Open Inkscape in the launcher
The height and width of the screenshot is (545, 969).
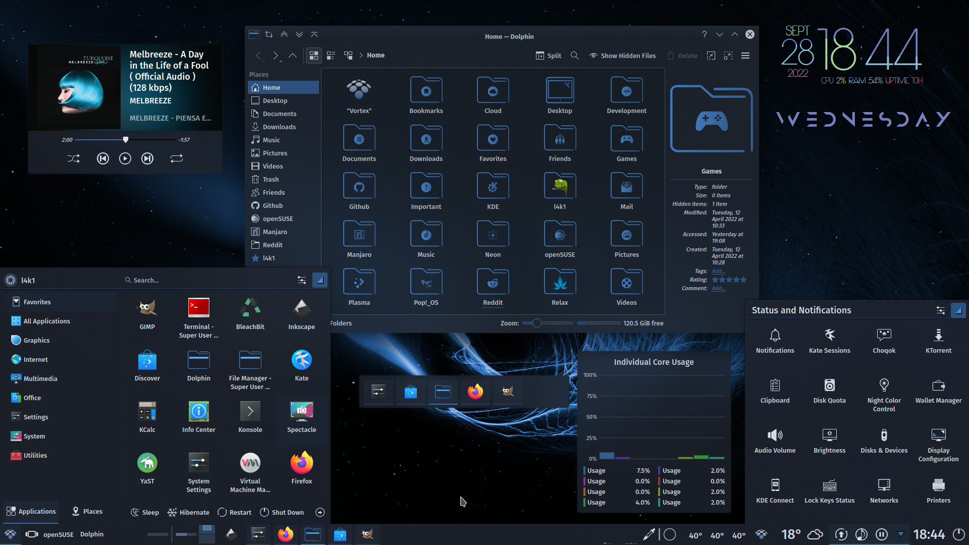click(x=301, y=314)
